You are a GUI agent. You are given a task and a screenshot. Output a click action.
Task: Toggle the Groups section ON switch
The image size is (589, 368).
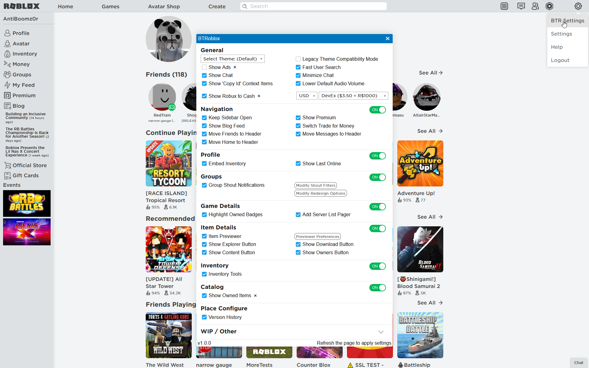[x=377, y=177]
